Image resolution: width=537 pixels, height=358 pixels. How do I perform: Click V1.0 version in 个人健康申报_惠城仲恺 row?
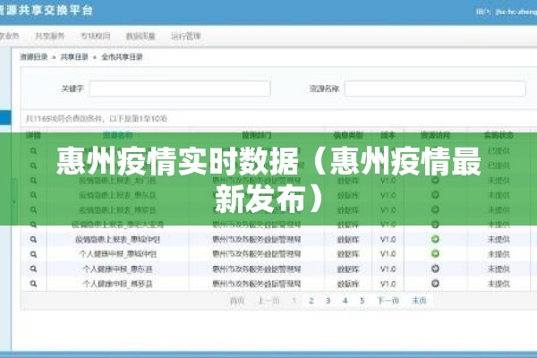[x=388, y=254]
